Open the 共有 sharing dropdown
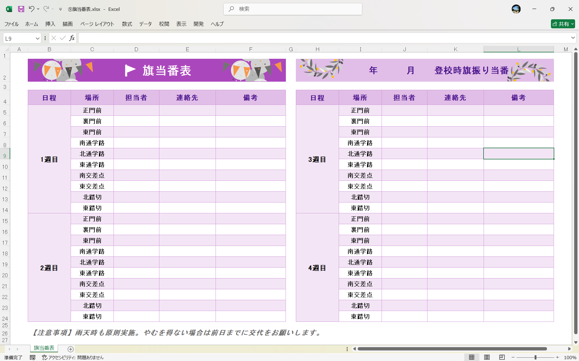Image resolution: width=579 pixels, height=361 pixels. pos(572,24)
